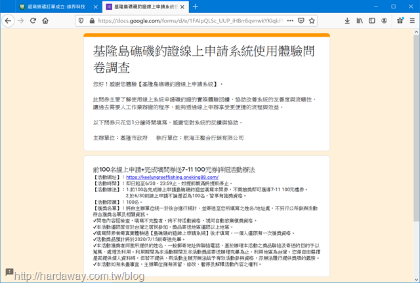
Task: Open keelungreeffishing.oneking88.com link
Action: pyautogui.click(x=172, y=177)
